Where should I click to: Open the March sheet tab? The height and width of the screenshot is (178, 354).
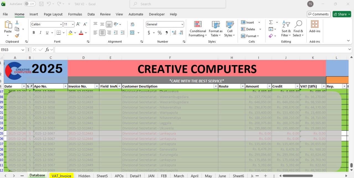point(179,176)
